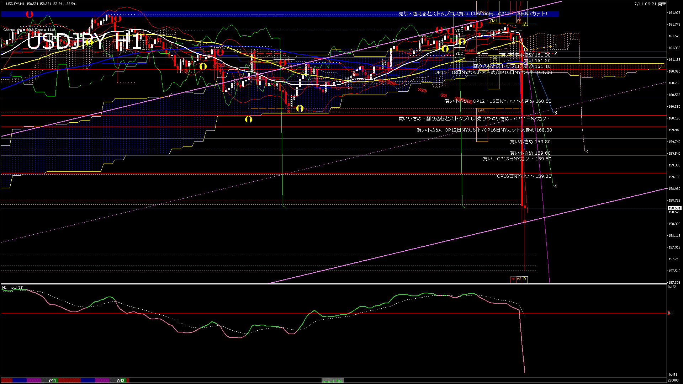
Task: Select the YDH label box
Action: click(x=493, y=20)
